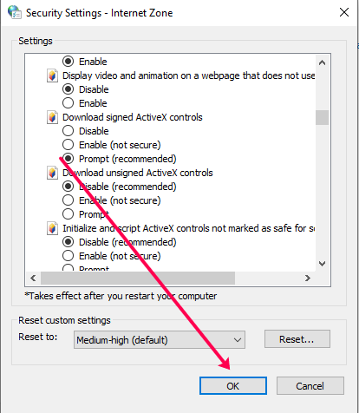Click the Download unsigned ActiveX controls icon
The image size is (359, 413).
(x=52, y=173)
